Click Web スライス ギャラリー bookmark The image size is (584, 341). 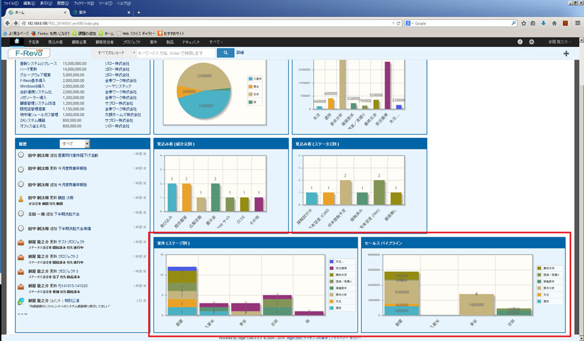pos(136,33)
